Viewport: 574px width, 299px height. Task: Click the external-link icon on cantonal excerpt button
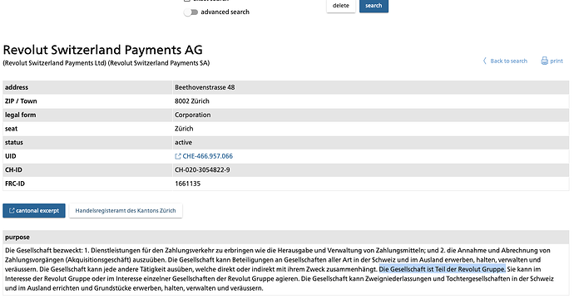point(12,210)
